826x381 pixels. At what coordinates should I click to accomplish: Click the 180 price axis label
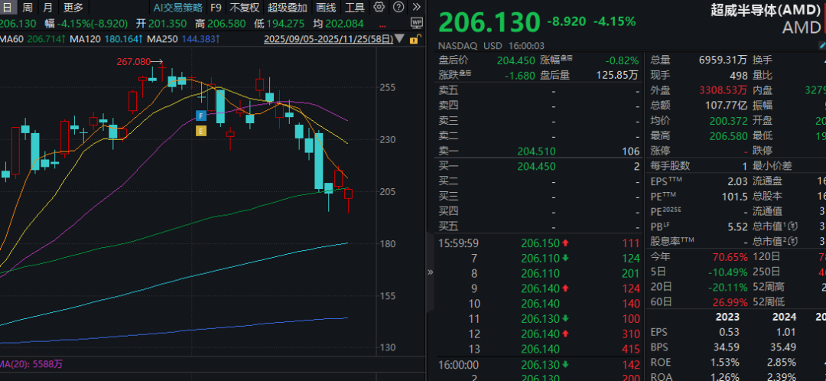pos(388,244)
